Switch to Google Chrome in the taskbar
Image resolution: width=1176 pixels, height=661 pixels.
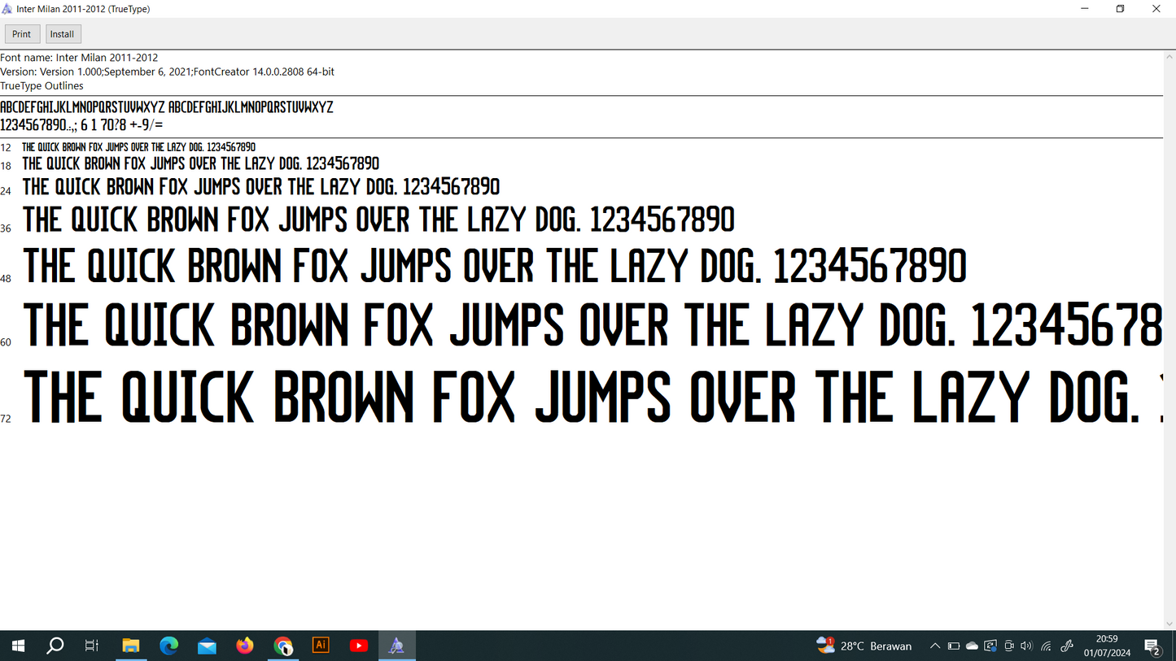point(283,646)
